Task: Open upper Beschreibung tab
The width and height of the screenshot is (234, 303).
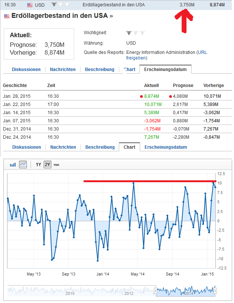Action: 99,70
